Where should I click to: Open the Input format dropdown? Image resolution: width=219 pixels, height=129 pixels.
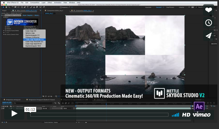(31, 27)
